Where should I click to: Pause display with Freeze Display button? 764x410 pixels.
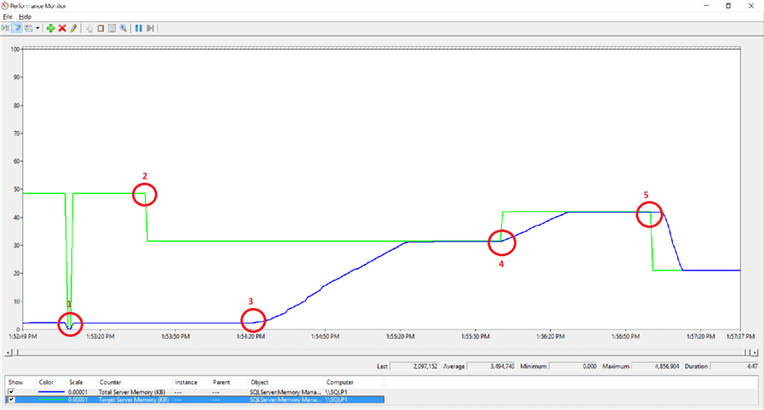[x=139, y=28]
